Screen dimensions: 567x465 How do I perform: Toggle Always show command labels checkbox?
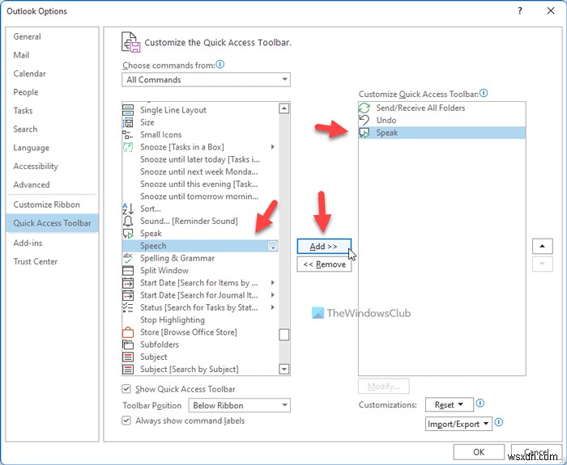[x=126, y=421]
